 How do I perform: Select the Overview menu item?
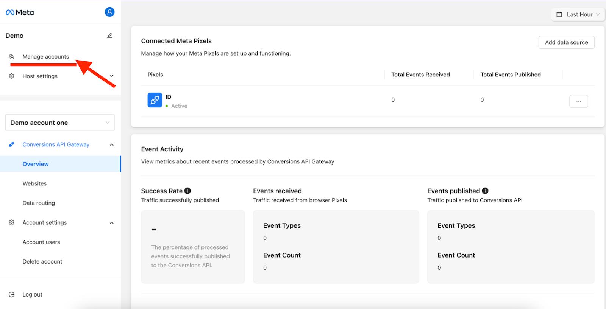[60, 164]
